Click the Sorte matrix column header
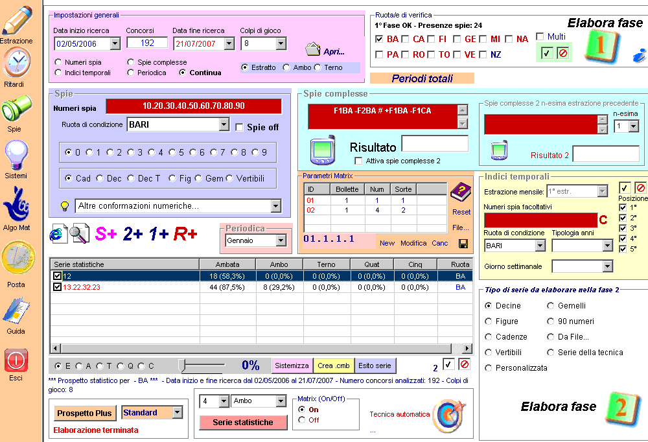 click(x=403, y=189)
